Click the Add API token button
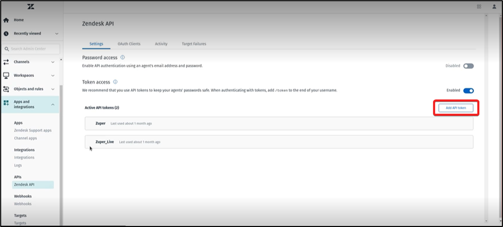503x227 pixels. click(456, 108)
